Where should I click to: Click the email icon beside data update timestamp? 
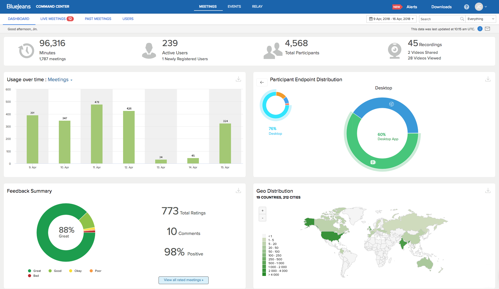coord(487,29)
